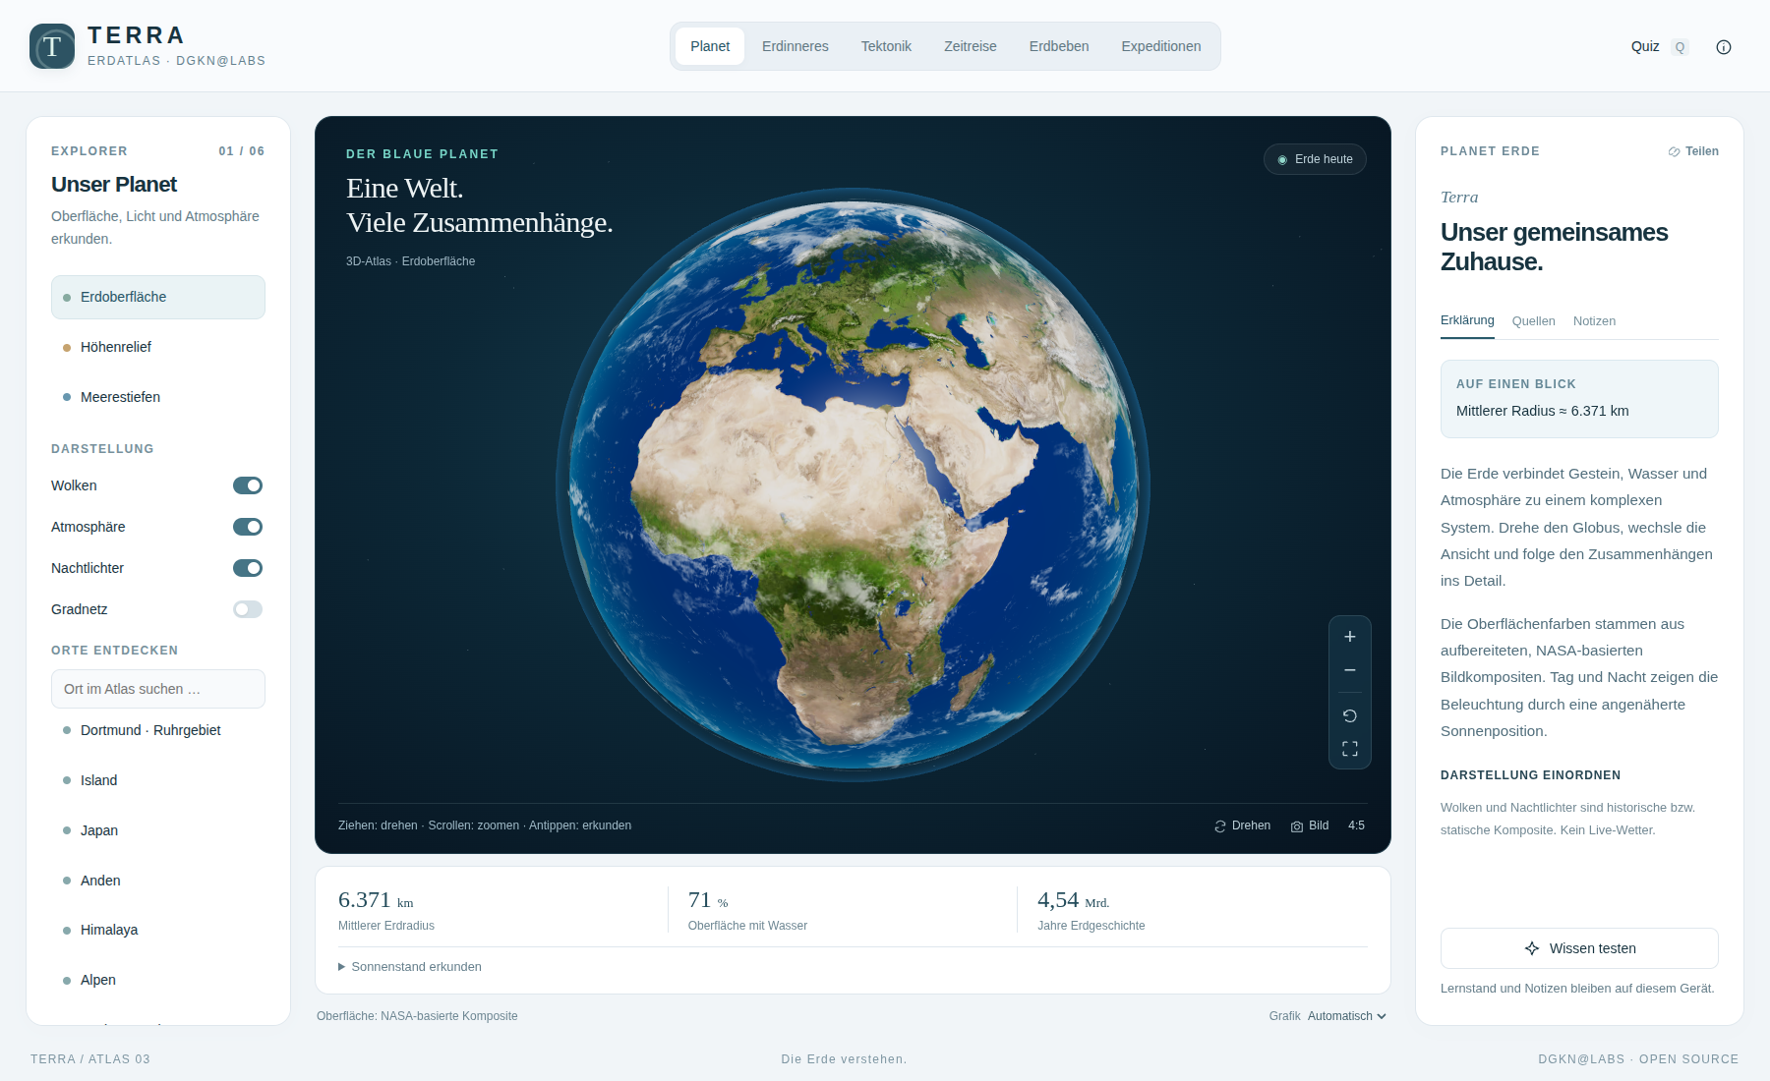The image size is (1770, 1081).
Task: Zoom out with the minus icon
Action: [x=1350, y=670]
